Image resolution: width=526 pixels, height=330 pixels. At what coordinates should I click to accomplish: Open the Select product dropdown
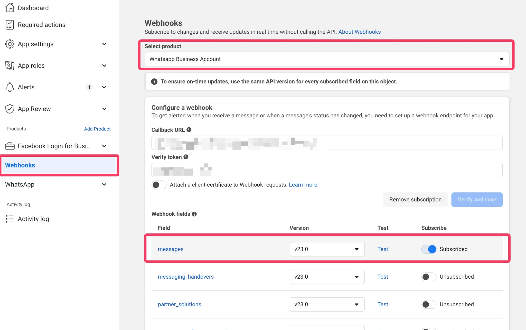click(327, 59)
